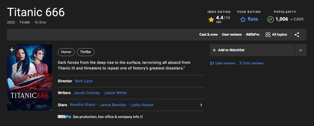The height and width of the screenshot is (126, 314).
Task: Click the 2022 release year
Action: (11, 23)
